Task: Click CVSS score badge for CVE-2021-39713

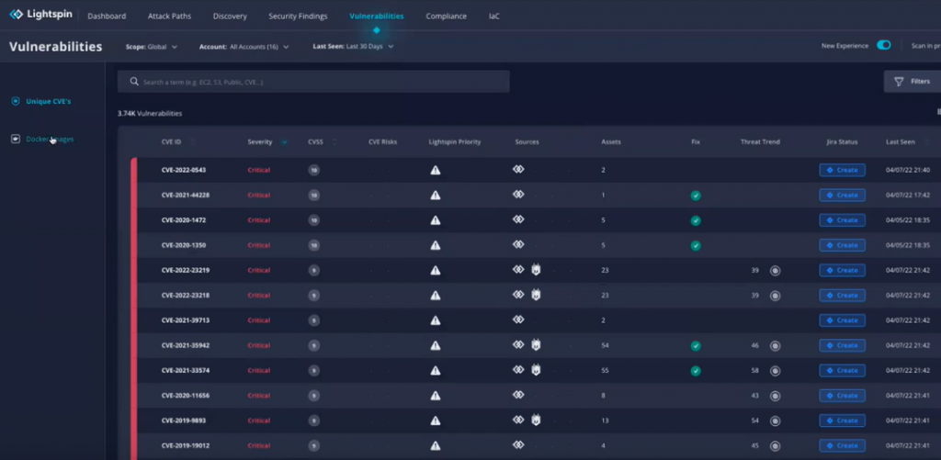Action: click(314, 320)
